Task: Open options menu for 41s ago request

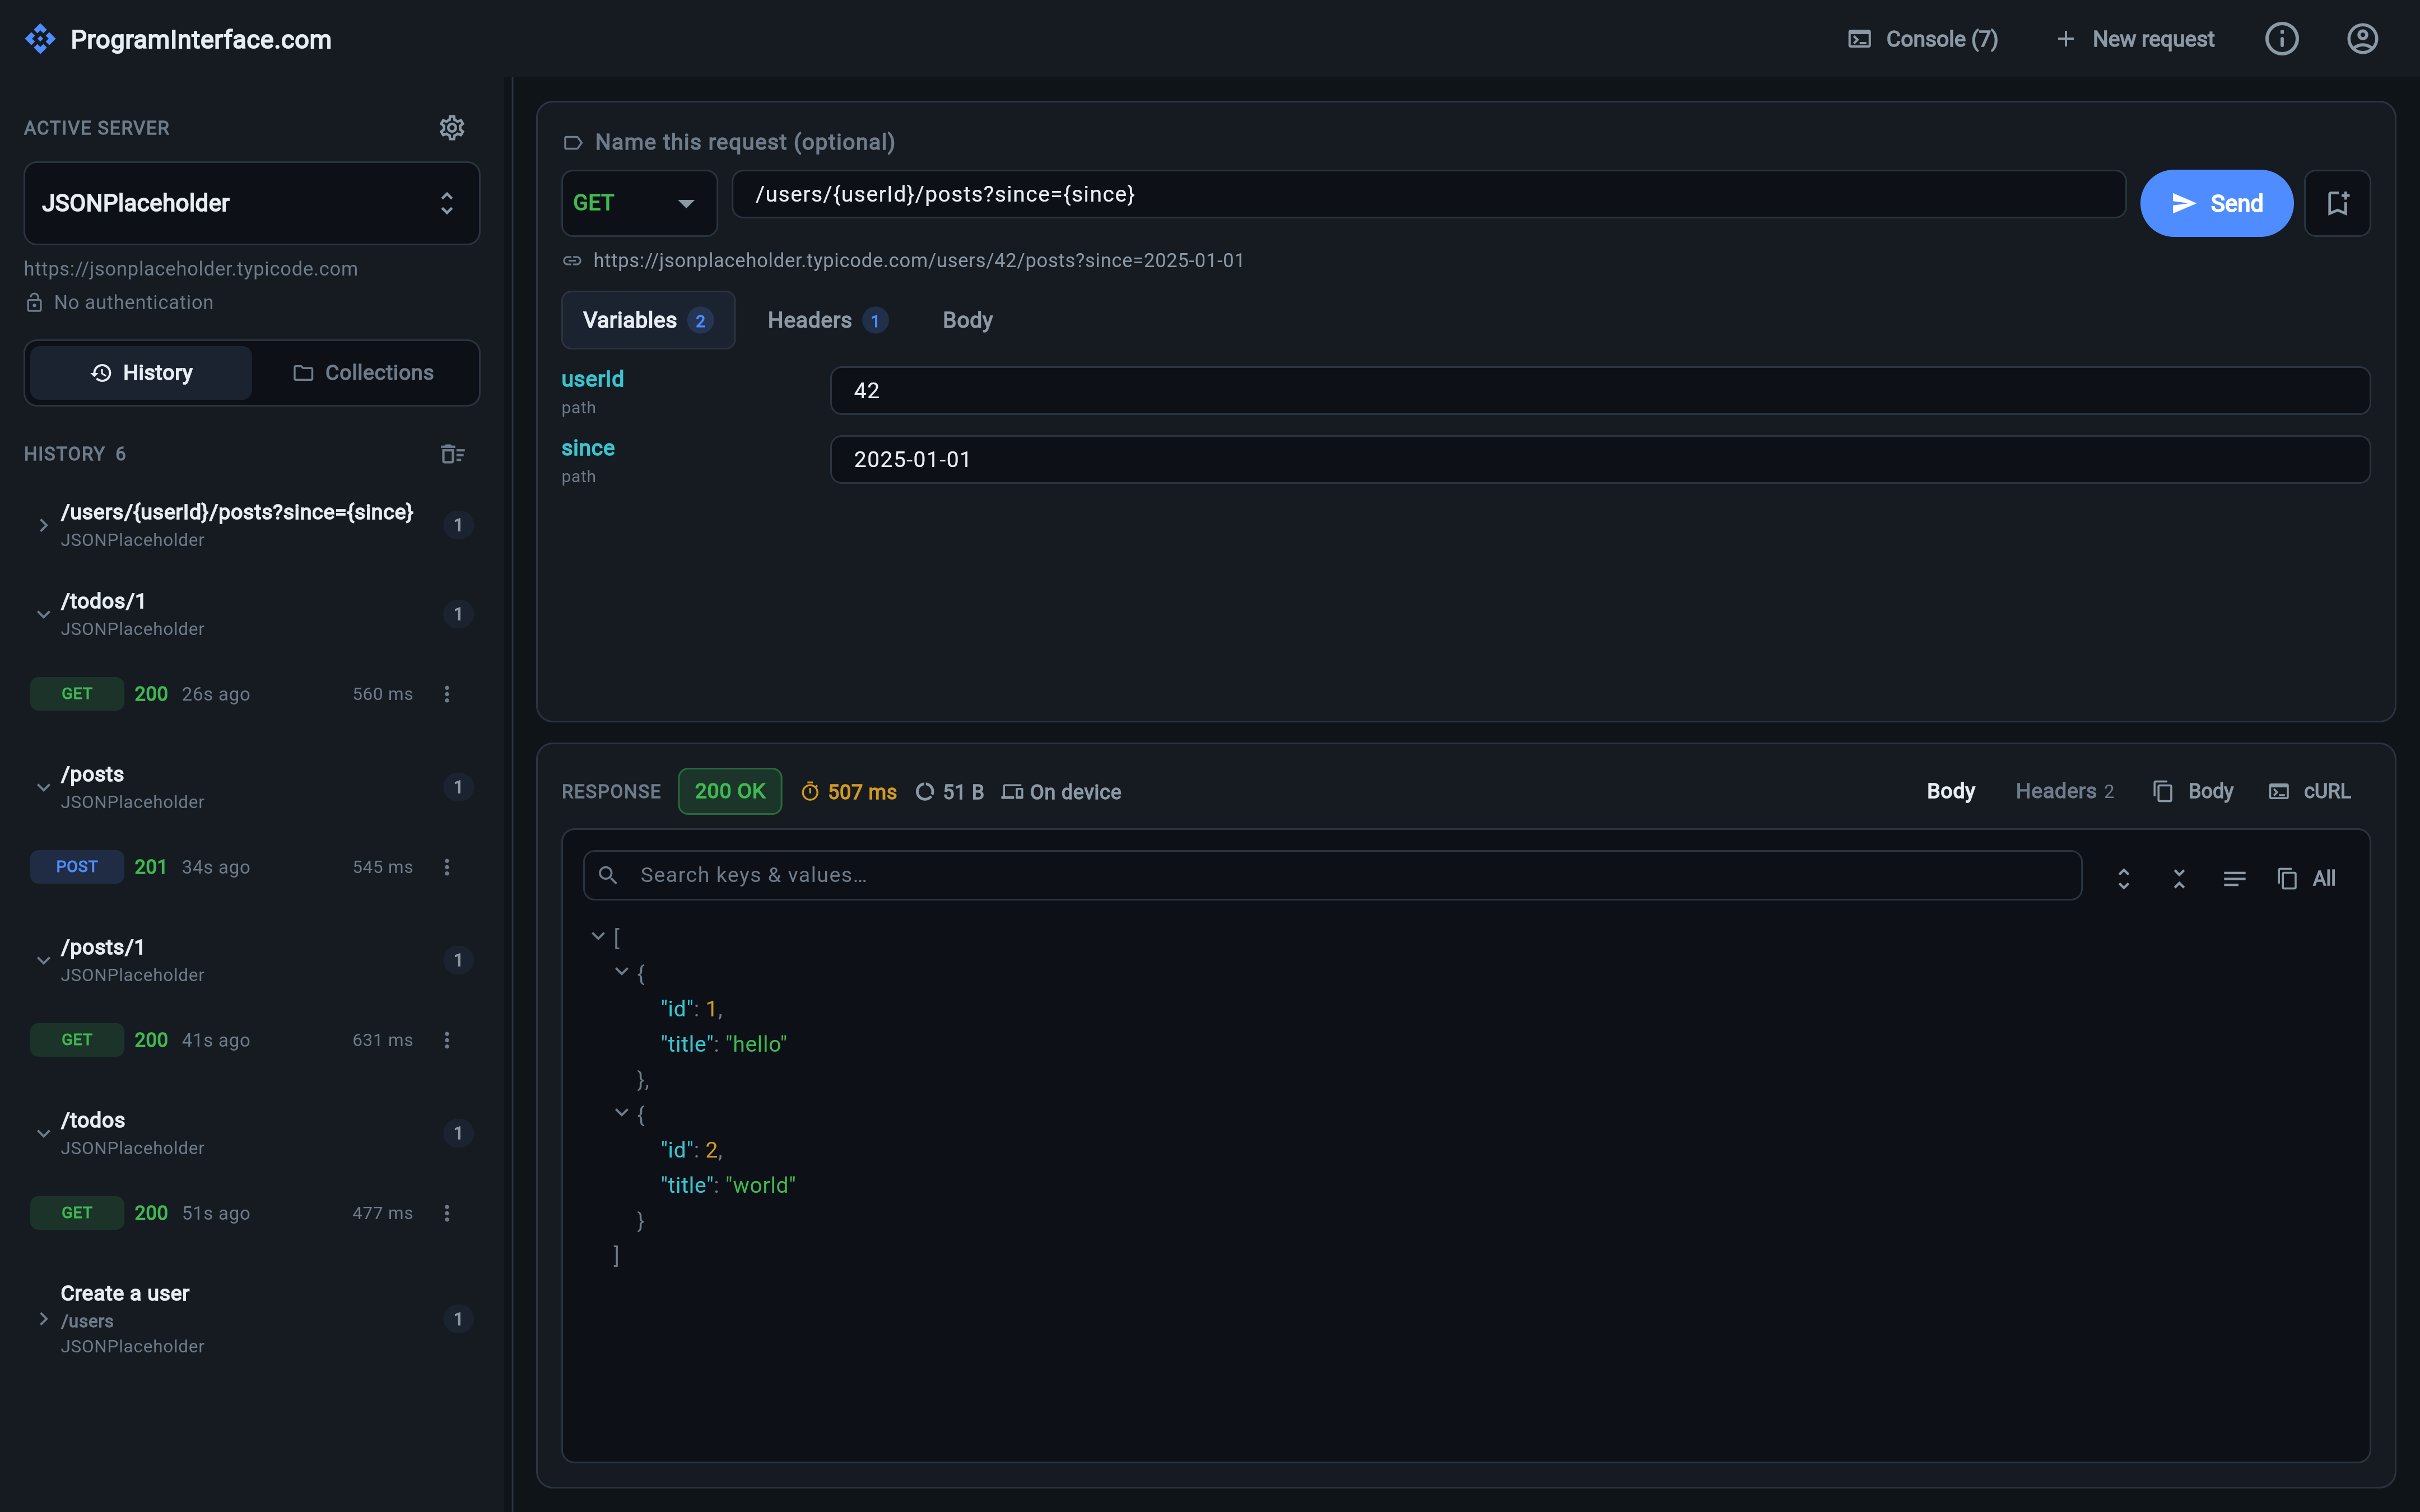Action: coord(447,1040)
